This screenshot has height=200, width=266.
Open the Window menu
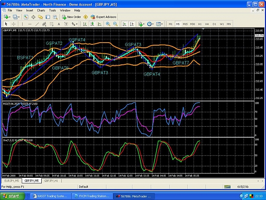click(x=65, y=10)
